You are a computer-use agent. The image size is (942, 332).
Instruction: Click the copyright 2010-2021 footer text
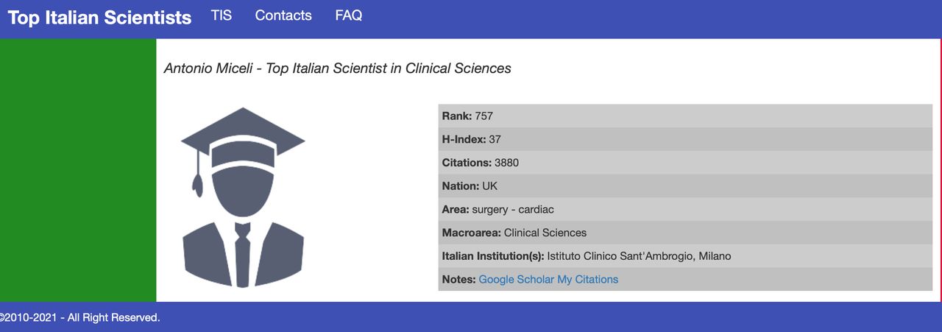pos(79,318)
